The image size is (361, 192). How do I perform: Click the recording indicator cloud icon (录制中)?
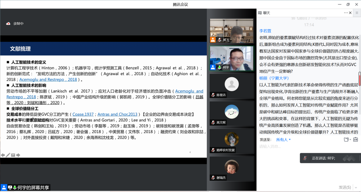pos(8,24)
